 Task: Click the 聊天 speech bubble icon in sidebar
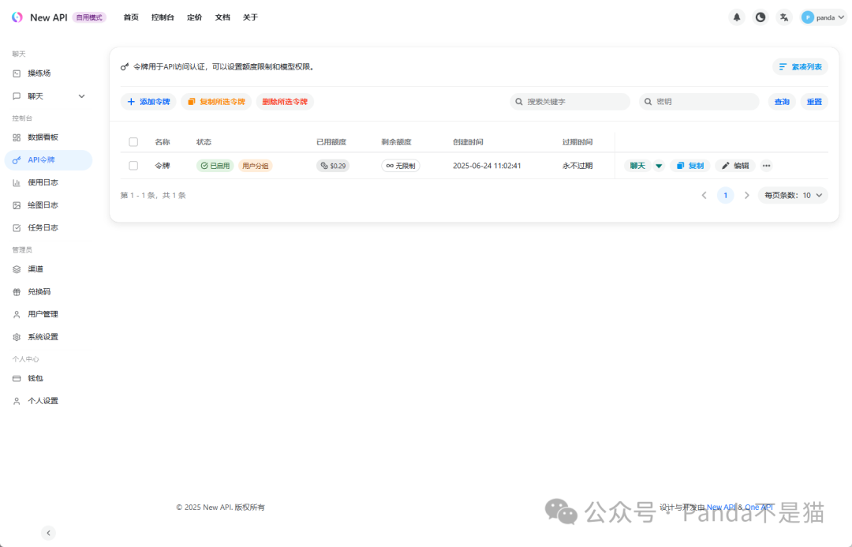pyautogui.click(x=17, y=96)
